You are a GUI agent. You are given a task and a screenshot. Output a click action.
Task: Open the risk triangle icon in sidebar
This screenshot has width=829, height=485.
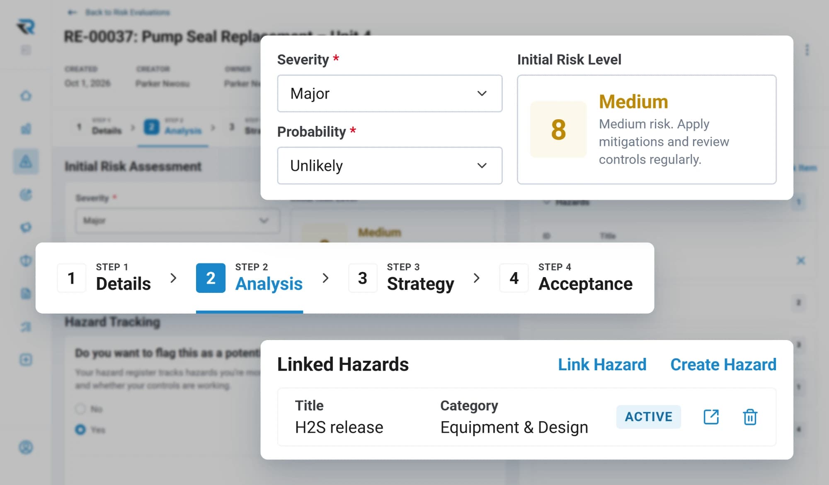coord(26,161)
